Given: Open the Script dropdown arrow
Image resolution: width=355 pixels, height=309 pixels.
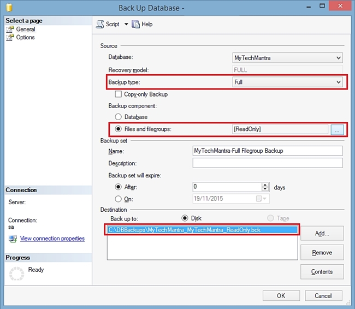Looking at the screenshot, I should tap(126, 24).
